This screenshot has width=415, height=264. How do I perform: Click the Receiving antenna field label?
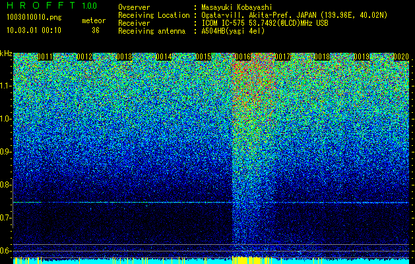[152, 31]
